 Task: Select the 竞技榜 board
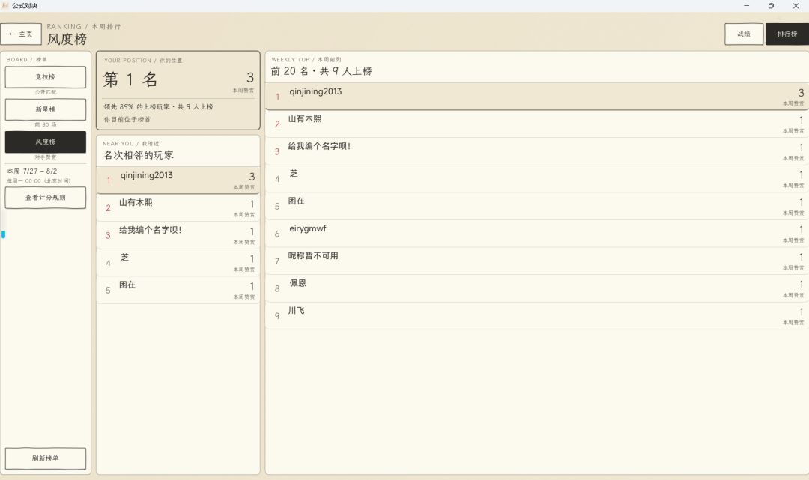(46, 77)
